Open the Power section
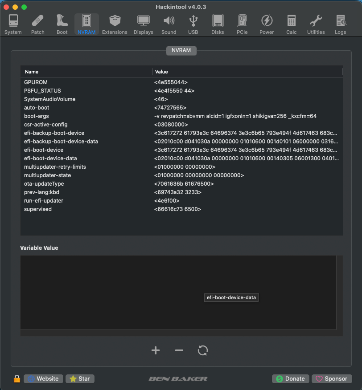This screenshot has width=362, height=390. 267,24
